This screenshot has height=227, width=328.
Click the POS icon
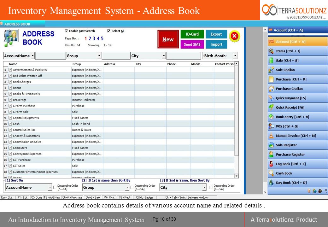click(271, 126)
